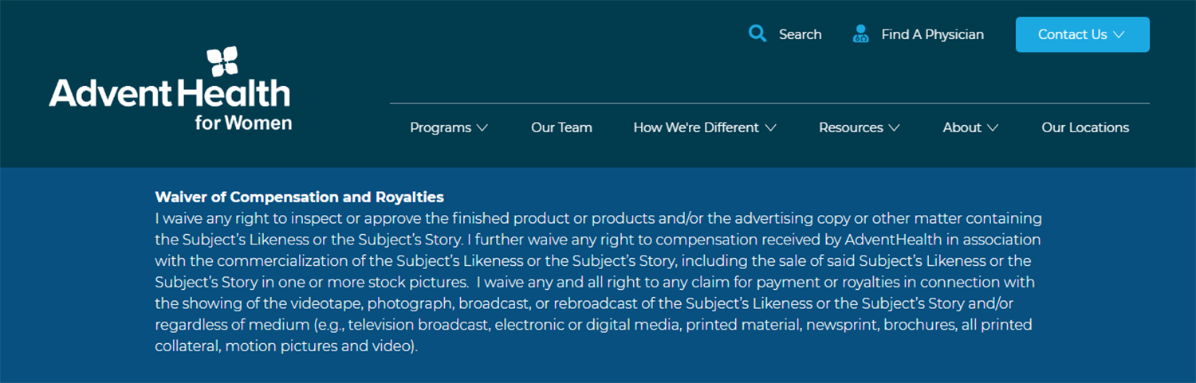Click the 'for Women' logo subtitle
The image size is (1196, 383).
coord(243,123)
